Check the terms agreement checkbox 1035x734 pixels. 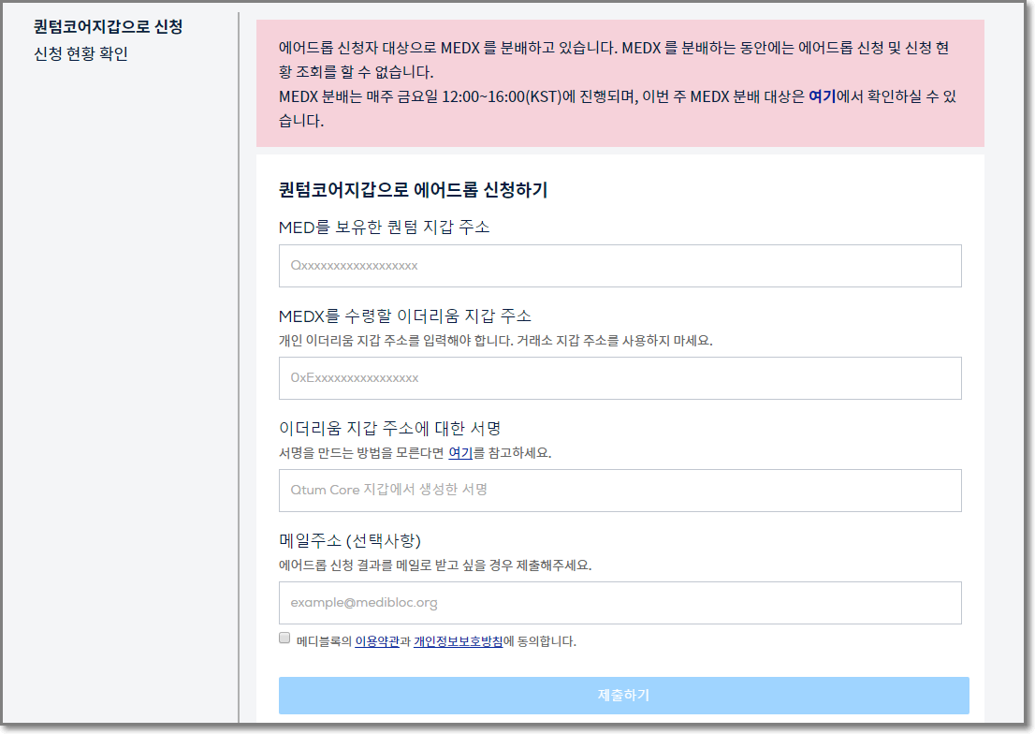click(x=284, y=638)
